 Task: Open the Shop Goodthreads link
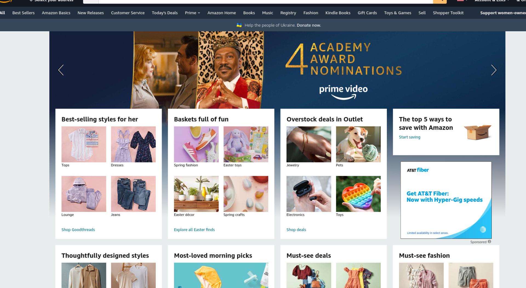[x=78, y=230]
